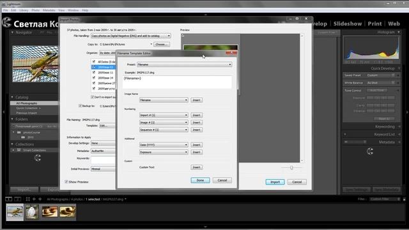Collapse the Collections panel

(x=12, y=144)
